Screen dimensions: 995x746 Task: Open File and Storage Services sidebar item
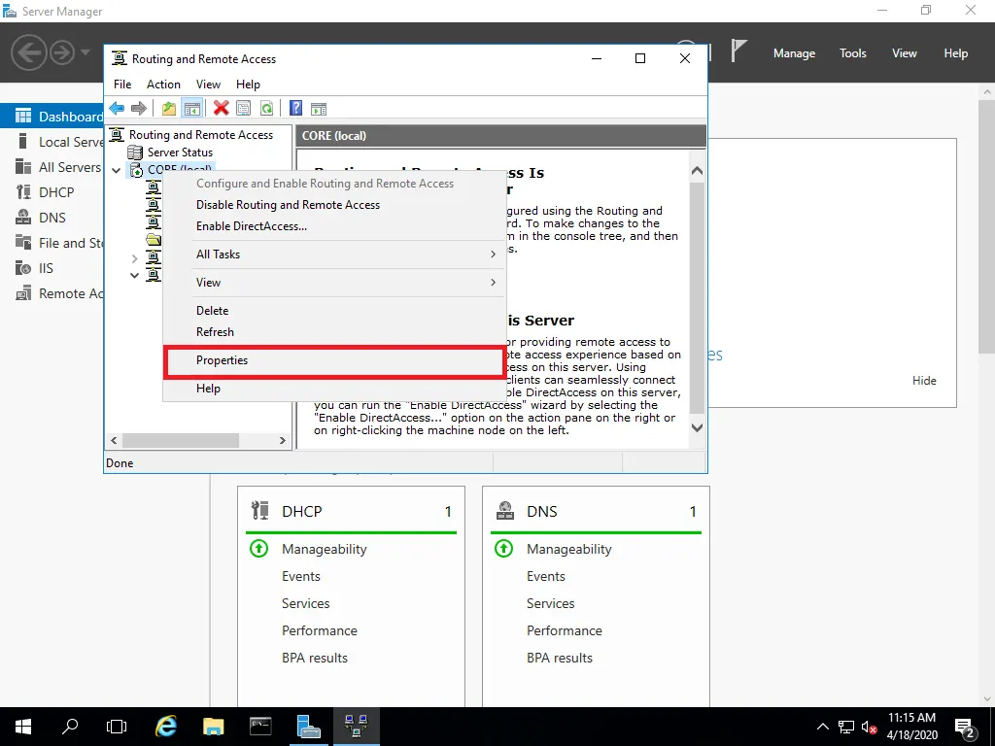[52, 243]
